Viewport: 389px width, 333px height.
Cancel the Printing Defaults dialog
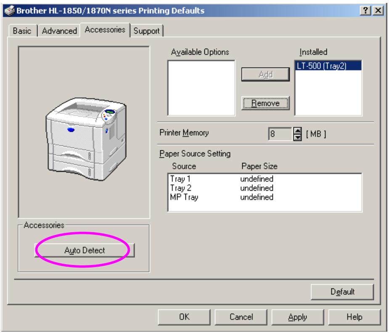[241, 317]
